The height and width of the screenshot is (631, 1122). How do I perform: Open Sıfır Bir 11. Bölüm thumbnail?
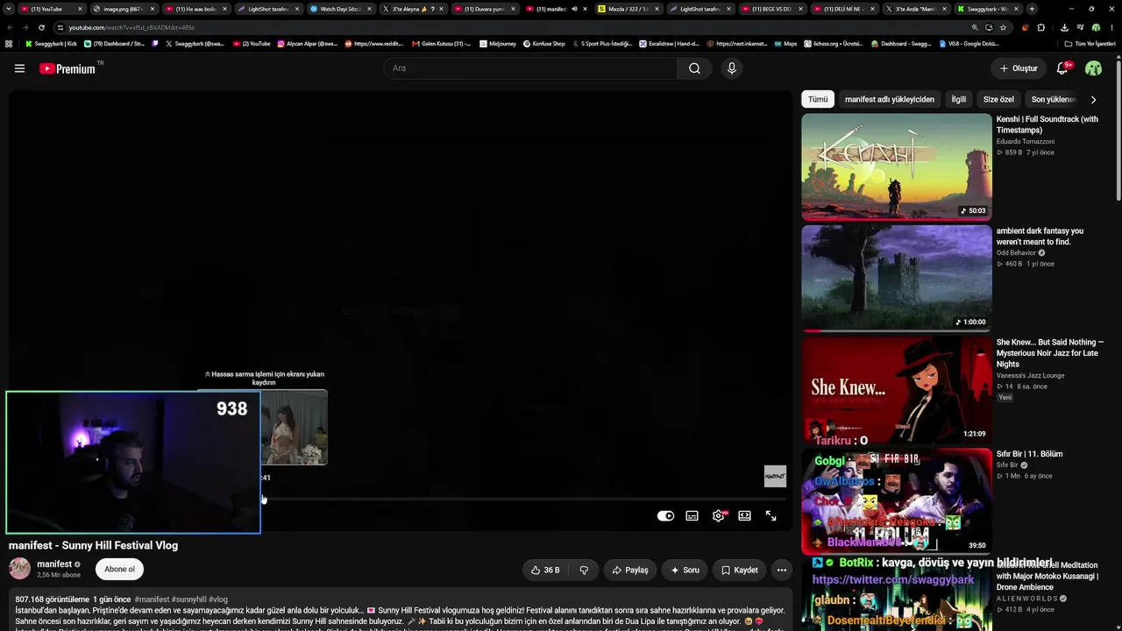897,500
